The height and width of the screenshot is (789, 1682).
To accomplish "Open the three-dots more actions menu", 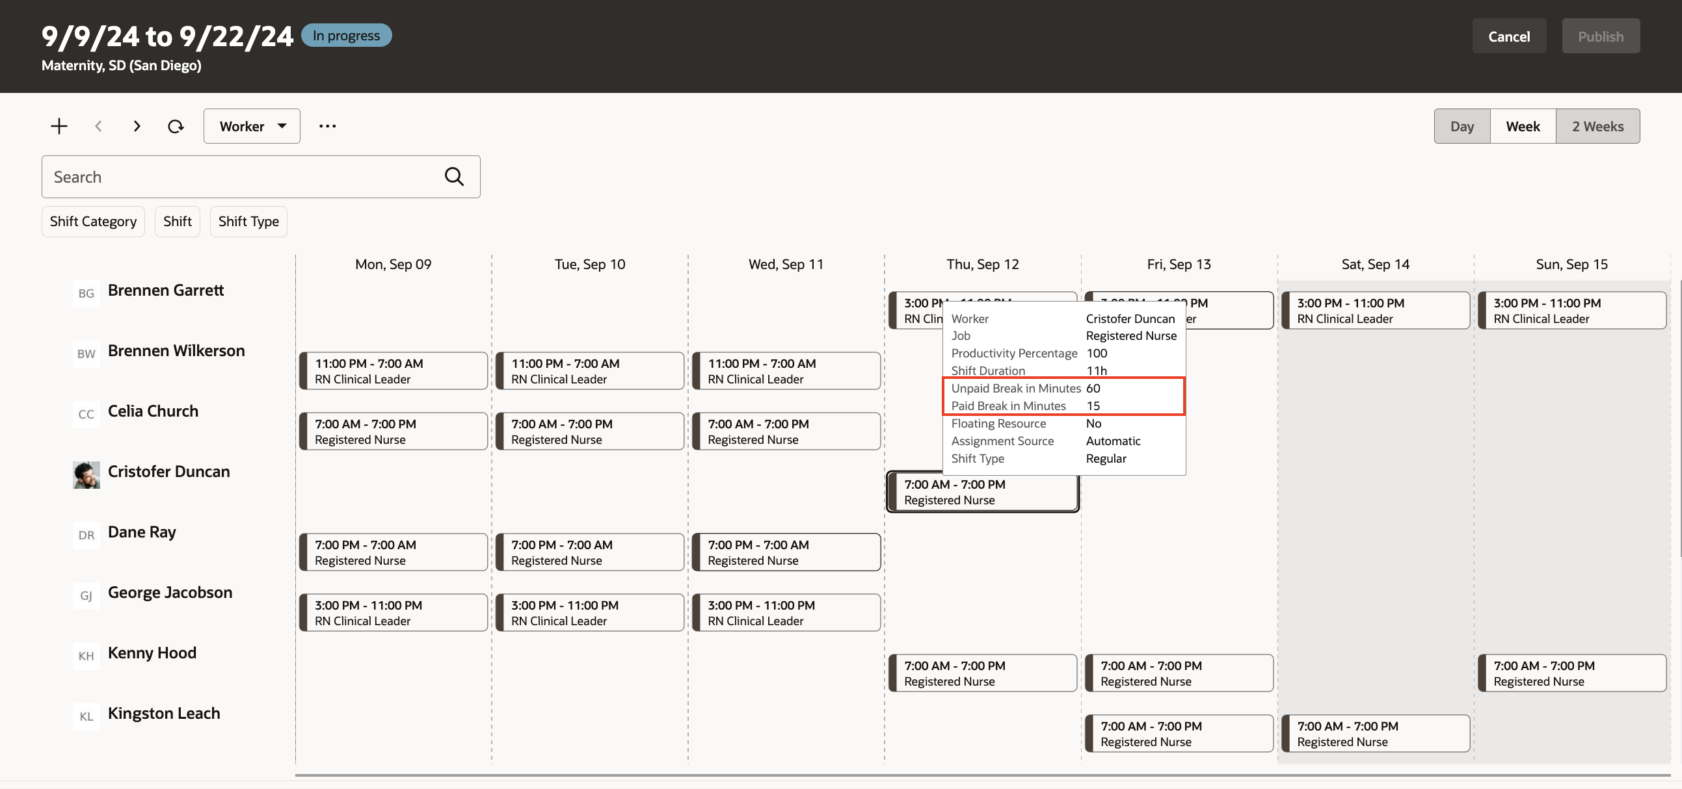I will [x=327, y=126].
